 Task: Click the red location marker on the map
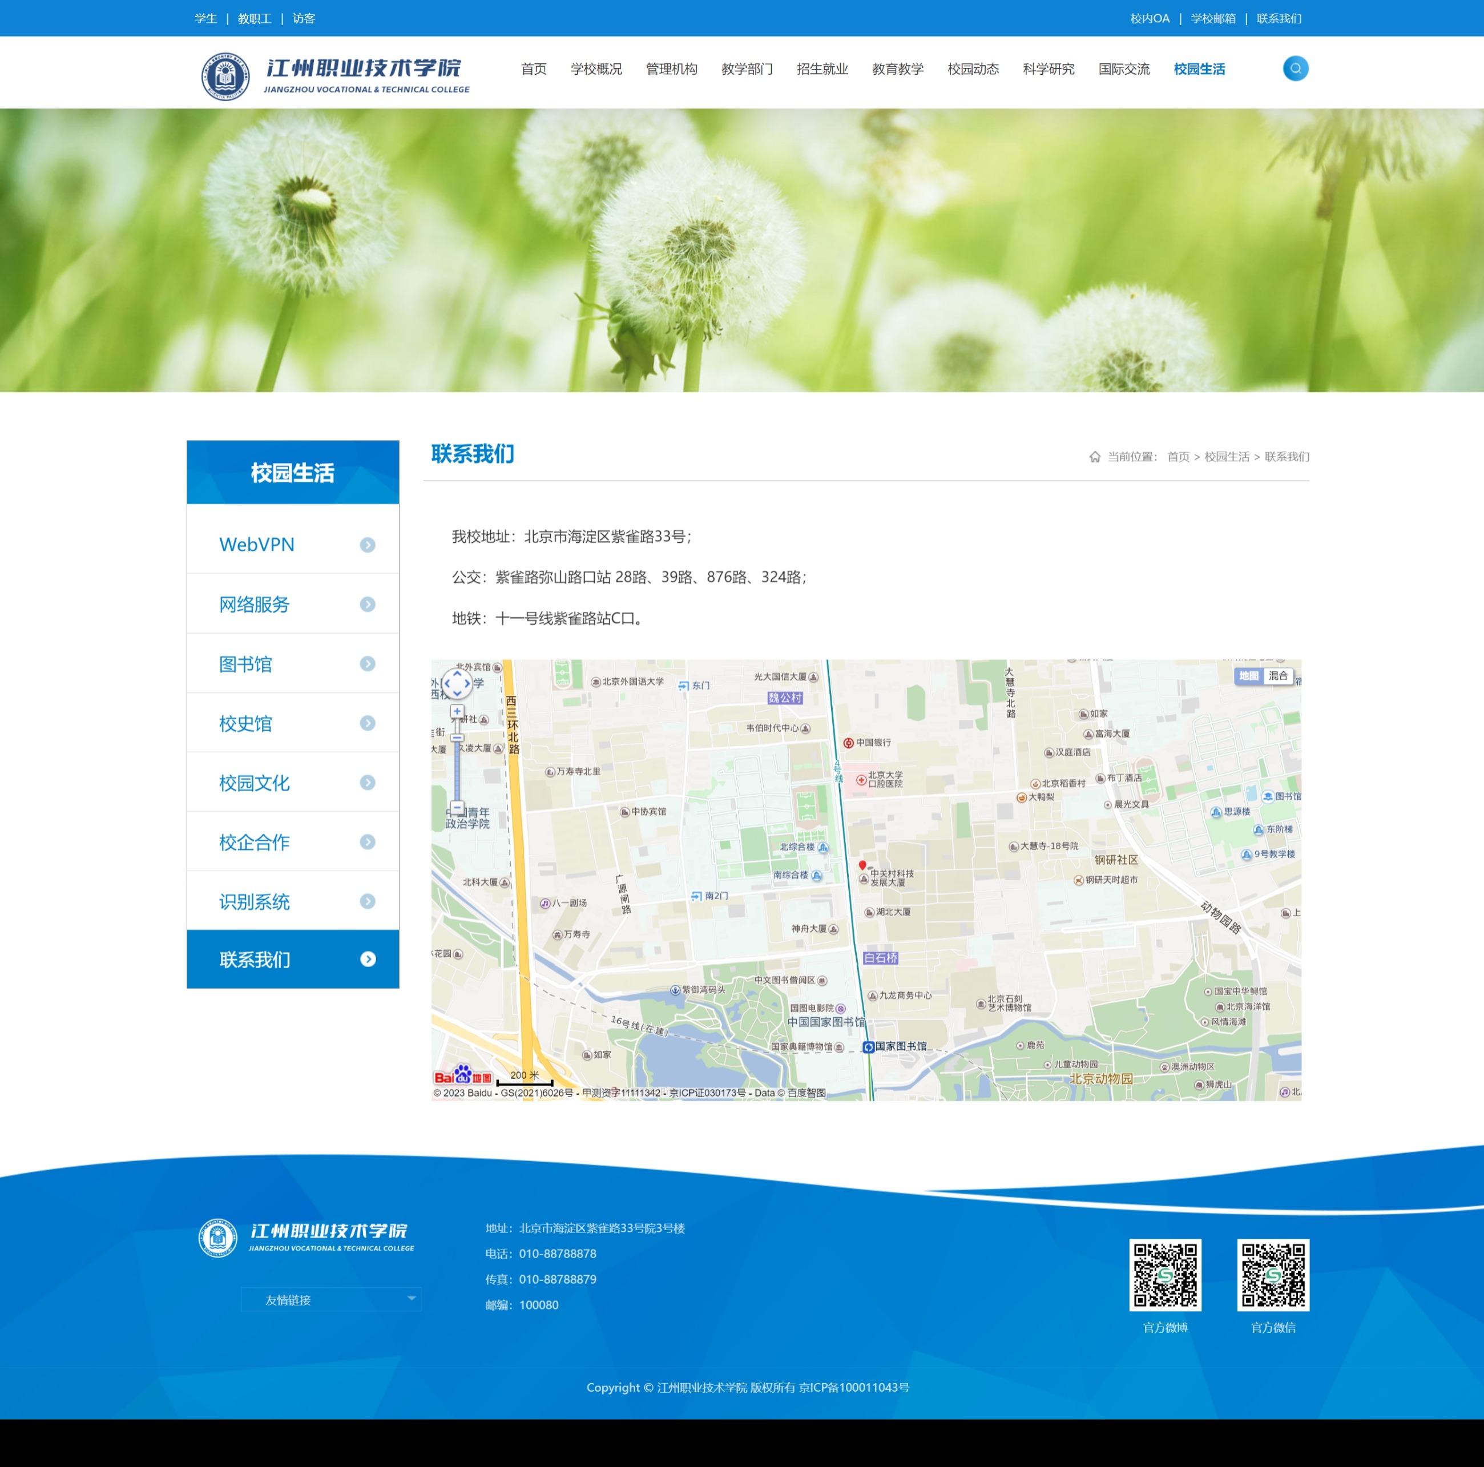pos(862,865)
